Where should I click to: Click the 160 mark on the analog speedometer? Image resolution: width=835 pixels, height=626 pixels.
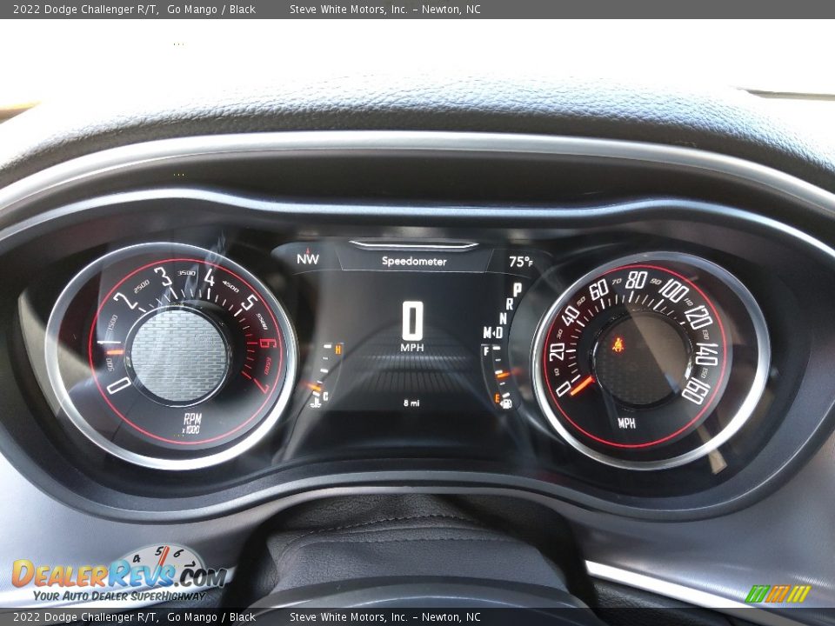(695, 391)
